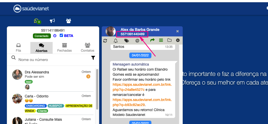Open the link ending q=b93c82ac29

(142, 102)
